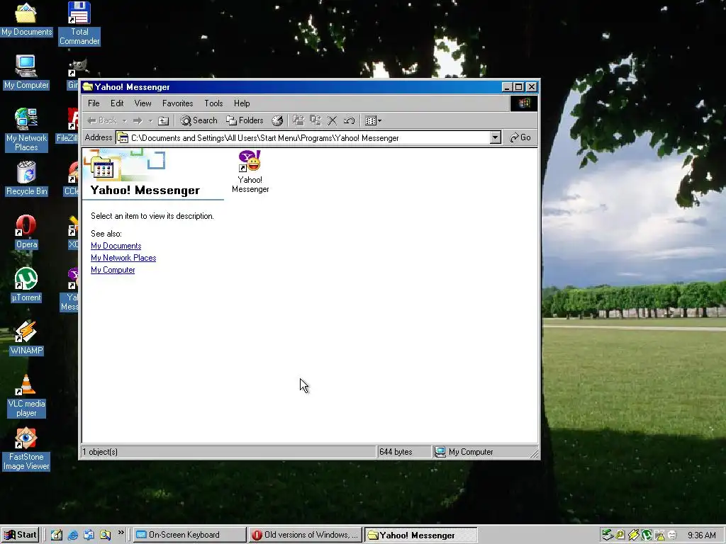Open the Search pane from the toolbar

click(x=199, y=120)
